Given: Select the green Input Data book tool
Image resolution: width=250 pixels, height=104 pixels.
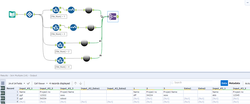Looking at the screenshot, I should click(x=12, y=14).
